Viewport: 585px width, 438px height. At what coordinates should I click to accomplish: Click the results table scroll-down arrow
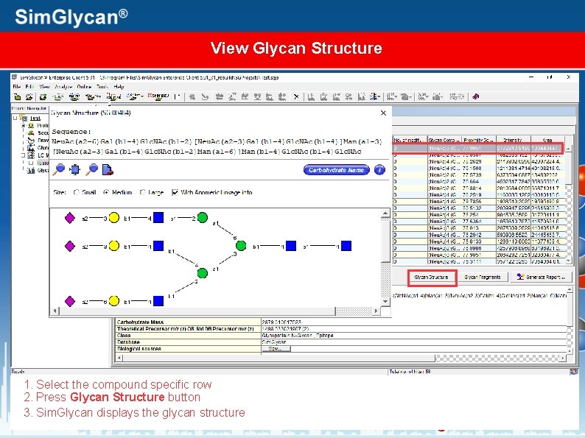click(568, 261)
